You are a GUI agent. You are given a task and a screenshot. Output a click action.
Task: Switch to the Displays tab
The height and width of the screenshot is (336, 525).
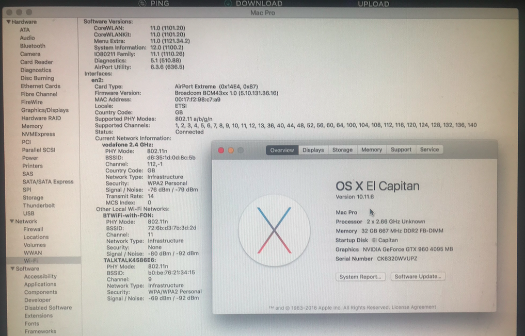click(x=313, y=150)
